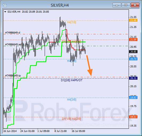Select the 20.31 navy price tag
142x136 pixels.
pos(133,78)
